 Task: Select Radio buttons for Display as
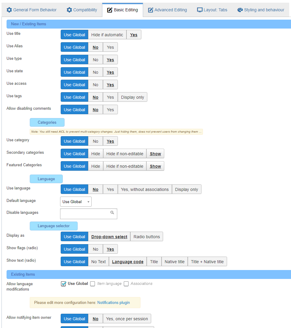pyautogui.click(x=147, y=237)
